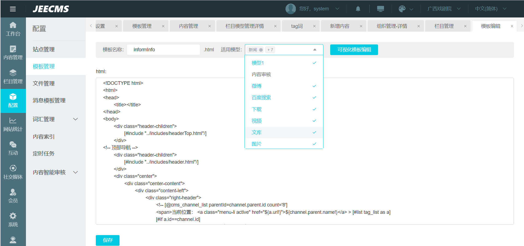The height and width of the screenshot is (246, 524).
Task: Open the notification bell
Action: [x=358, y=9]
